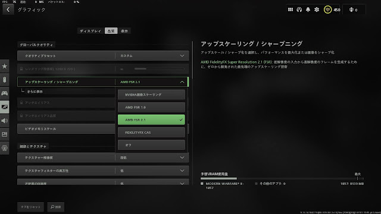Open the headset voice channel icon
Image resolution: width=381 pixels, height=214 pixels.
pos(299,10)
